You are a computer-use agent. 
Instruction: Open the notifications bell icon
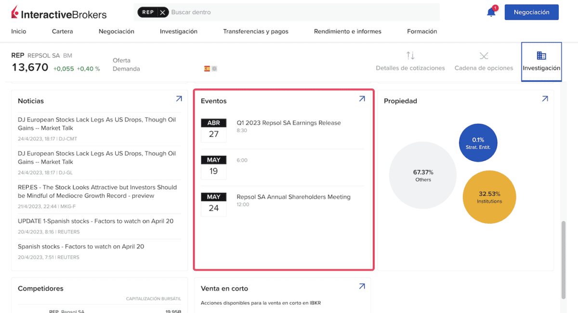[491, 12]
